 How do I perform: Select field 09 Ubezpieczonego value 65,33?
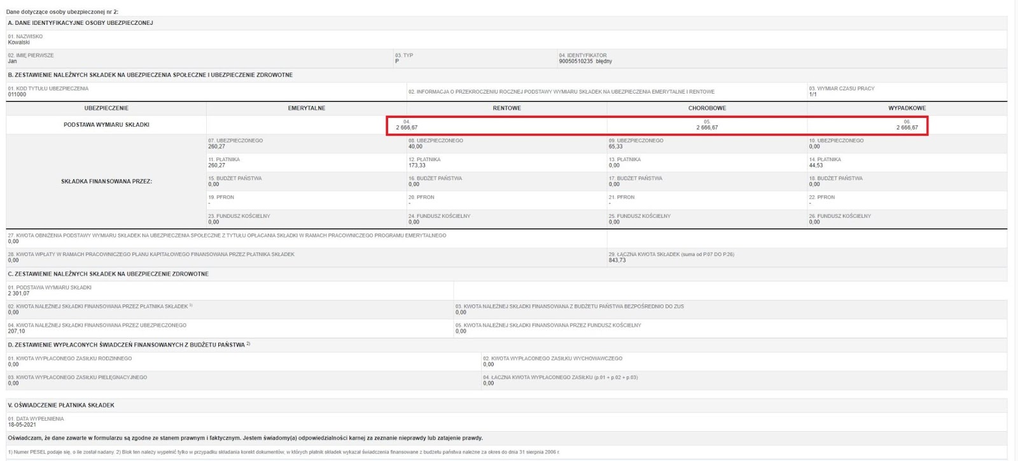(616, 146)
